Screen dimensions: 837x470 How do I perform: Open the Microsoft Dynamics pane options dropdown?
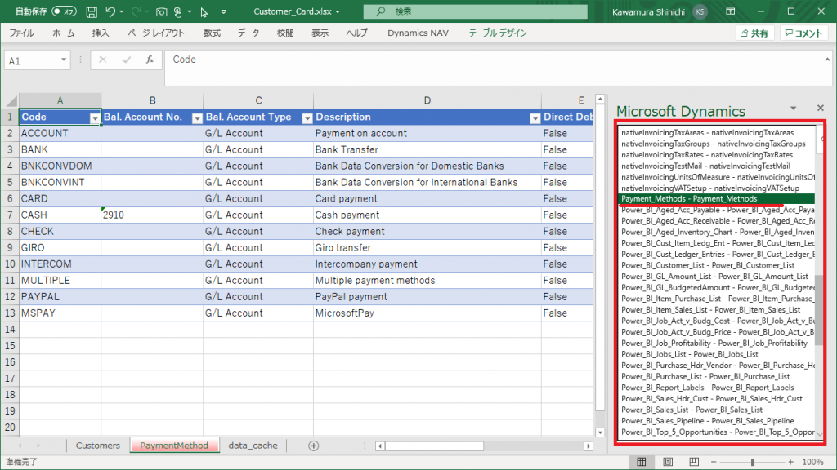pyautogui.click(x=793, y=109)
